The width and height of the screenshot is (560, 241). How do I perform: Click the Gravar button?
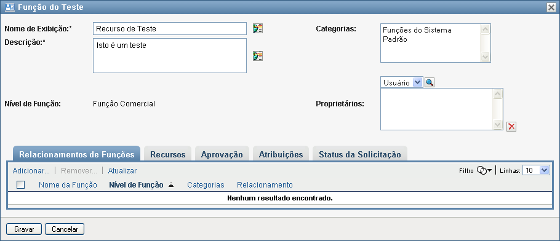tap(24, 229)
